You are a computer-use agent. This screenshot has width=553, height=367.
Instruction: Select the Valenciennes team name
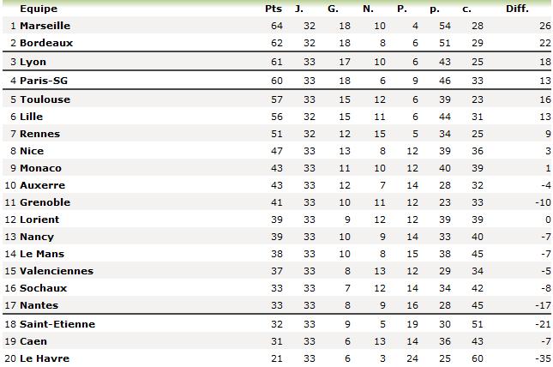pyautogui.click(x=57, y=271)
